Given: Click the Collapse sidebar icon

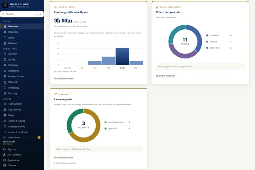Looking at the screenshot, I should tap(4, 165).
